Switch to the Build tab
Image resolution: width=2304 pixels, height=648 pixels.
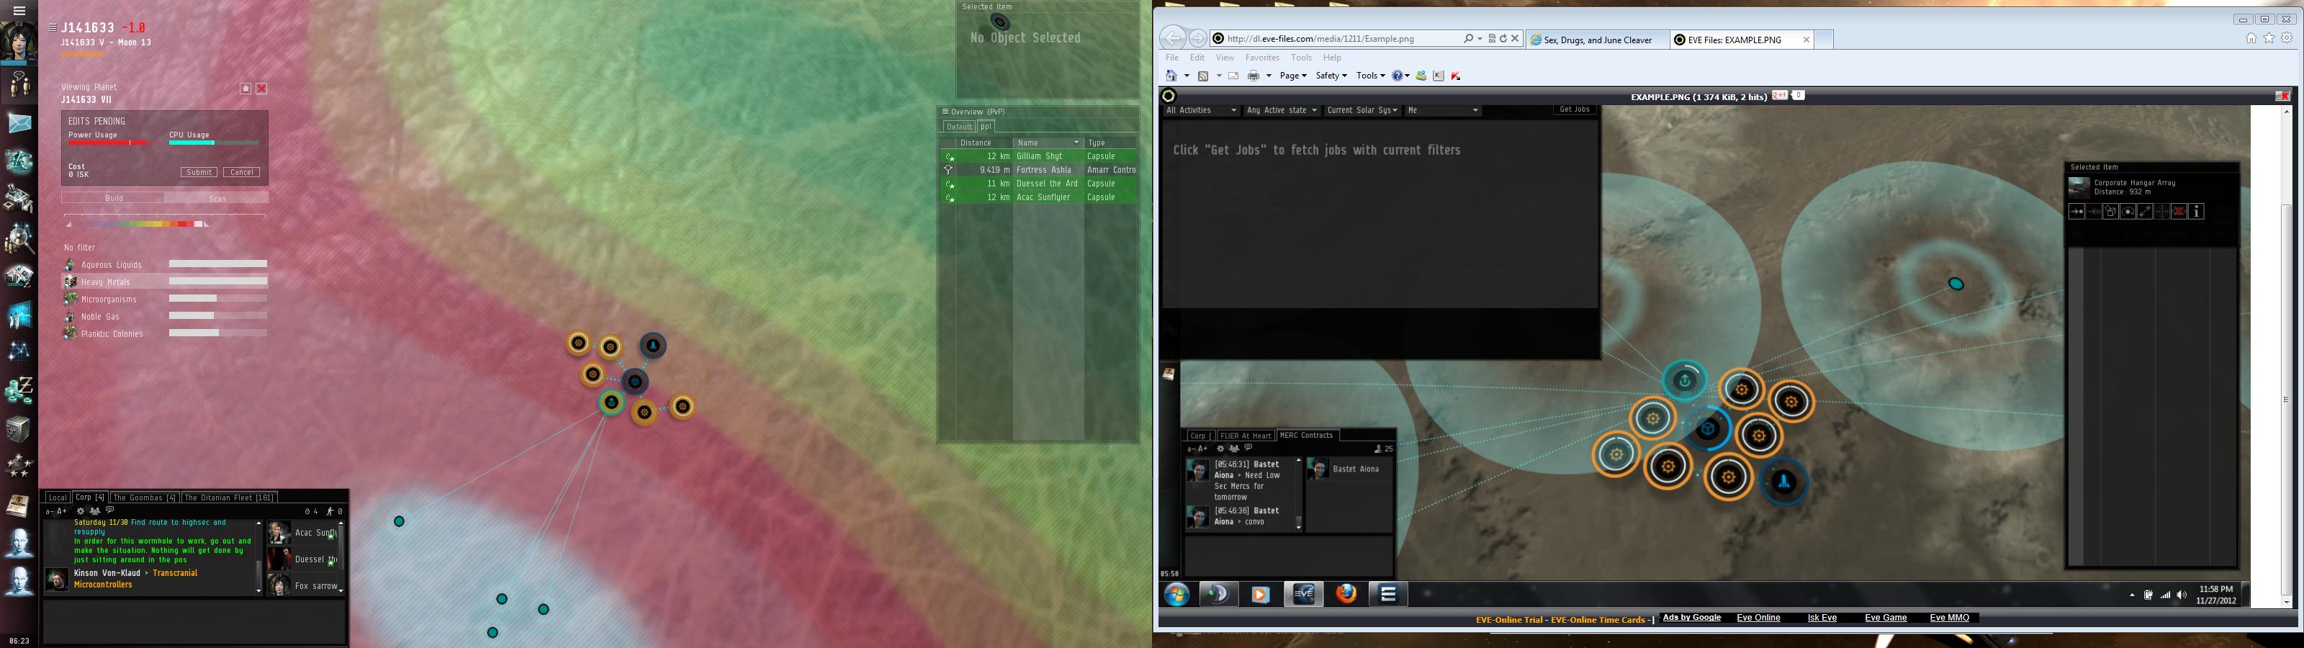114,198
